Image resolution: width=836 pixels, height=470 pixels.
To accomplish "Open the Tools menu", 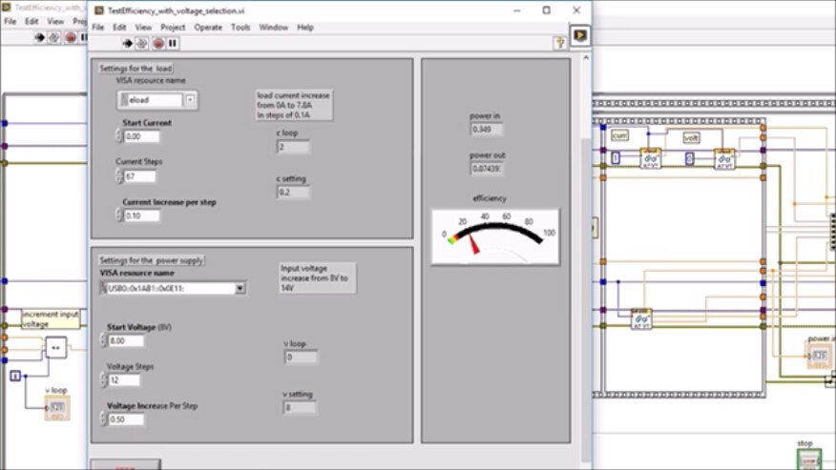I will point(240,28).
